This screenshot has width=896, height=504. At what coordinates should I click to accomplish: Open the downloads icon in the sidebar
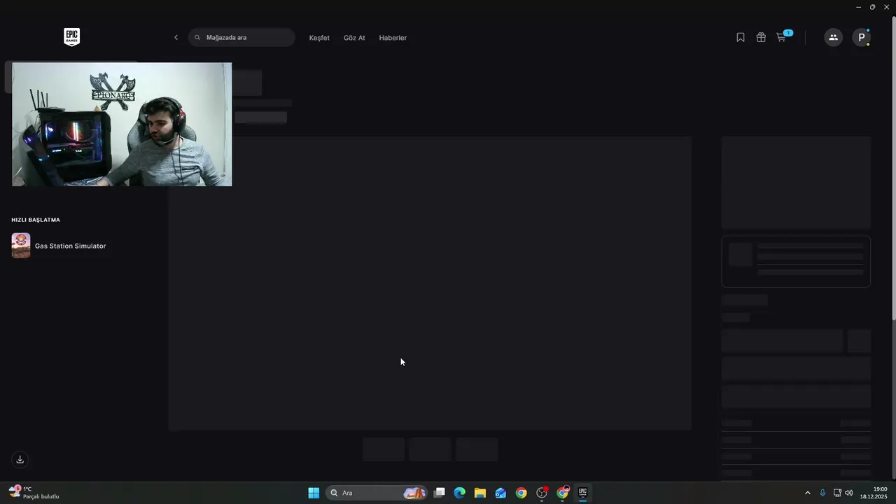20,459
